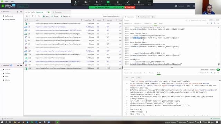Select session row 623

click(73, 34)
